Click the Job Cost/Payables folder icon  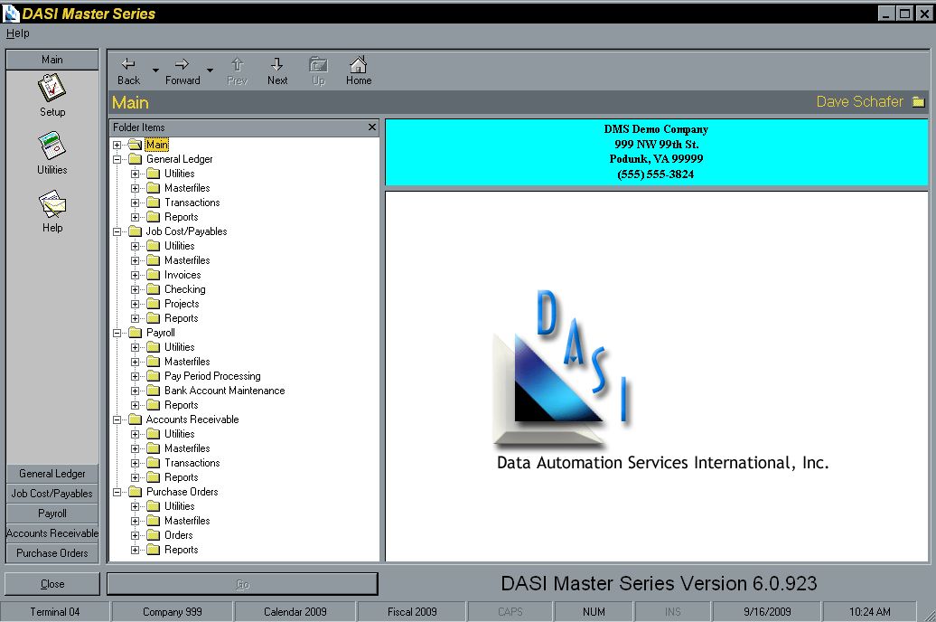(136, 231)
